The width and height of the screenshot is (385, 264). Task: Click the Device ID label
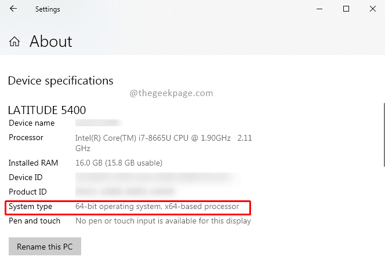[x=26, y=178]
